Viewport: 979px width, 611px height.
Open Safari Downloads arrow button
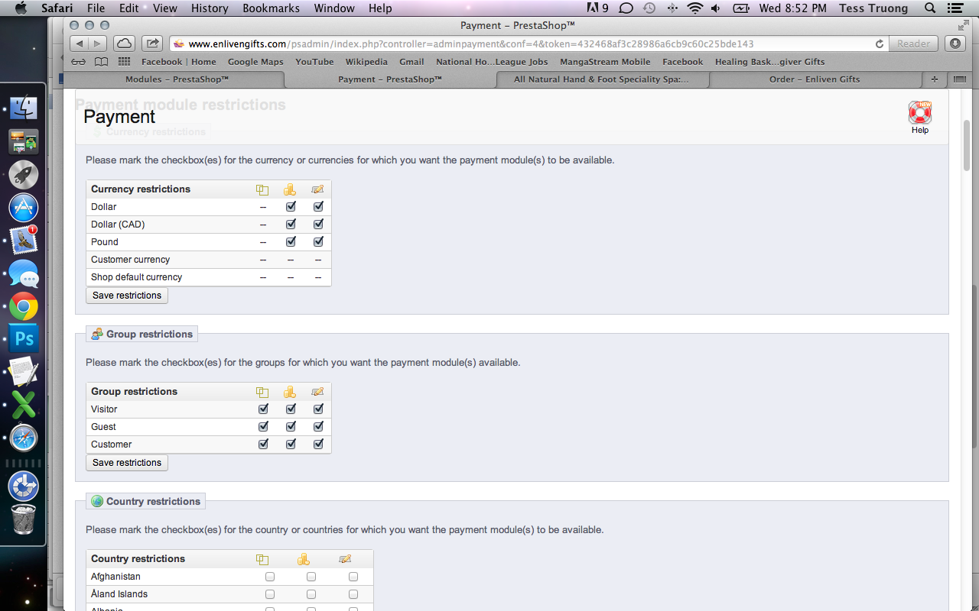pos(955,44)
